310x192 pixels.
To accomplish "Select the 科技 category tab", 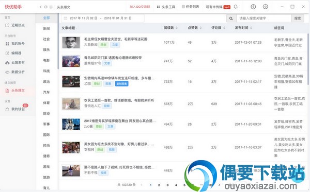I will (47, 71).
